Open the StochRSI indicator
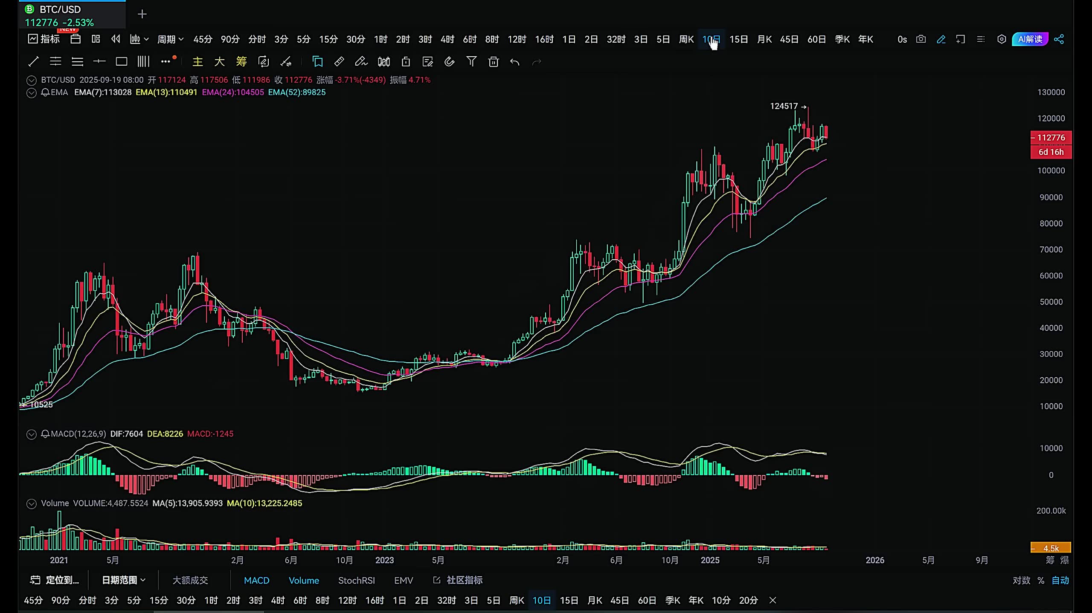The image size is (1092, 613). (357, 580)
